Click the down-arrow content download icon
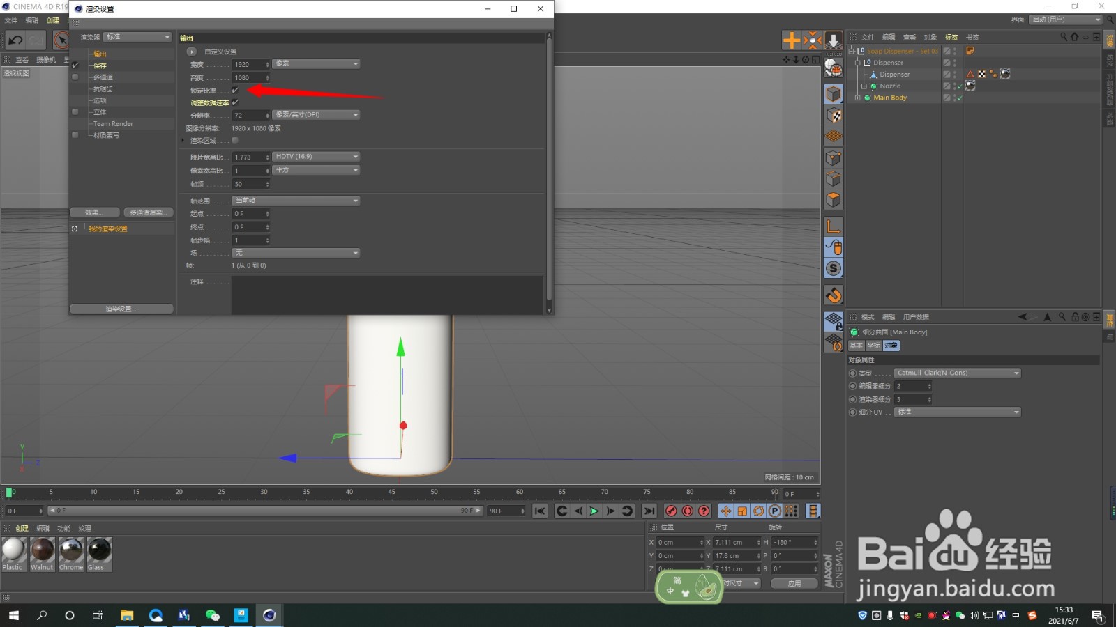This screenshot has height=627, width=1116. [833, 40]
